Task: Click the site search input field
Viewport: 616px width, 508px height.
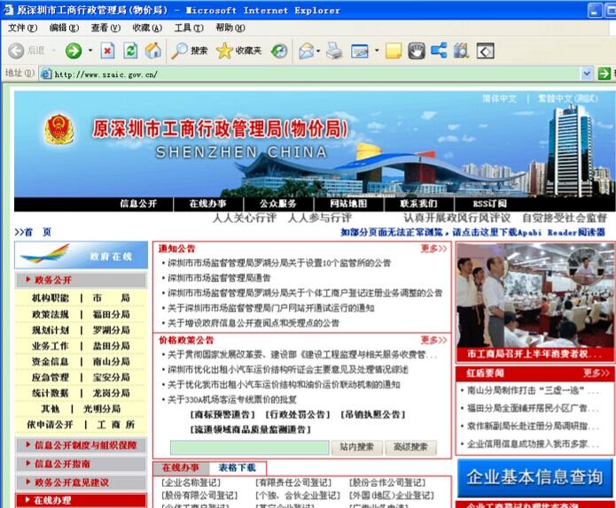Action: tap(250, 448)
